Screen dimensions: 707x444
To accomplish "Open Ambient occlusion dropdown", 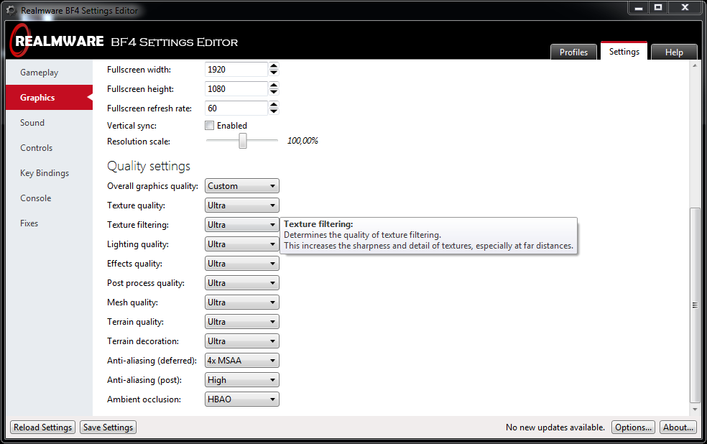I will (x=242, y=399).
